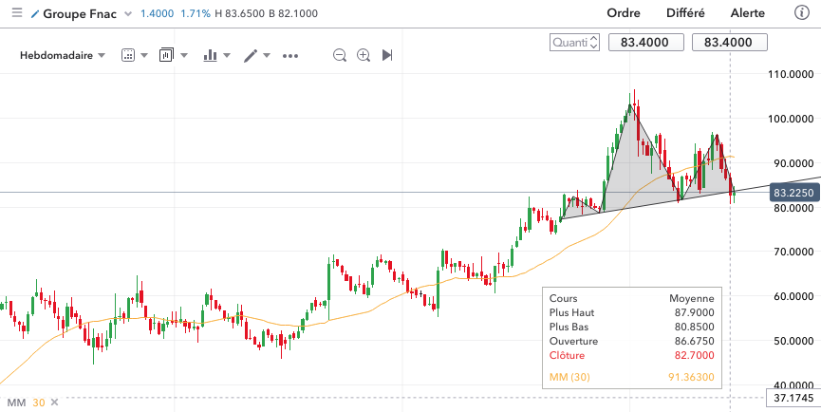This screenshot has height=412, width=821.
Task: Jump to latest bar with skip-forward icon
Action: pos(387,55)
